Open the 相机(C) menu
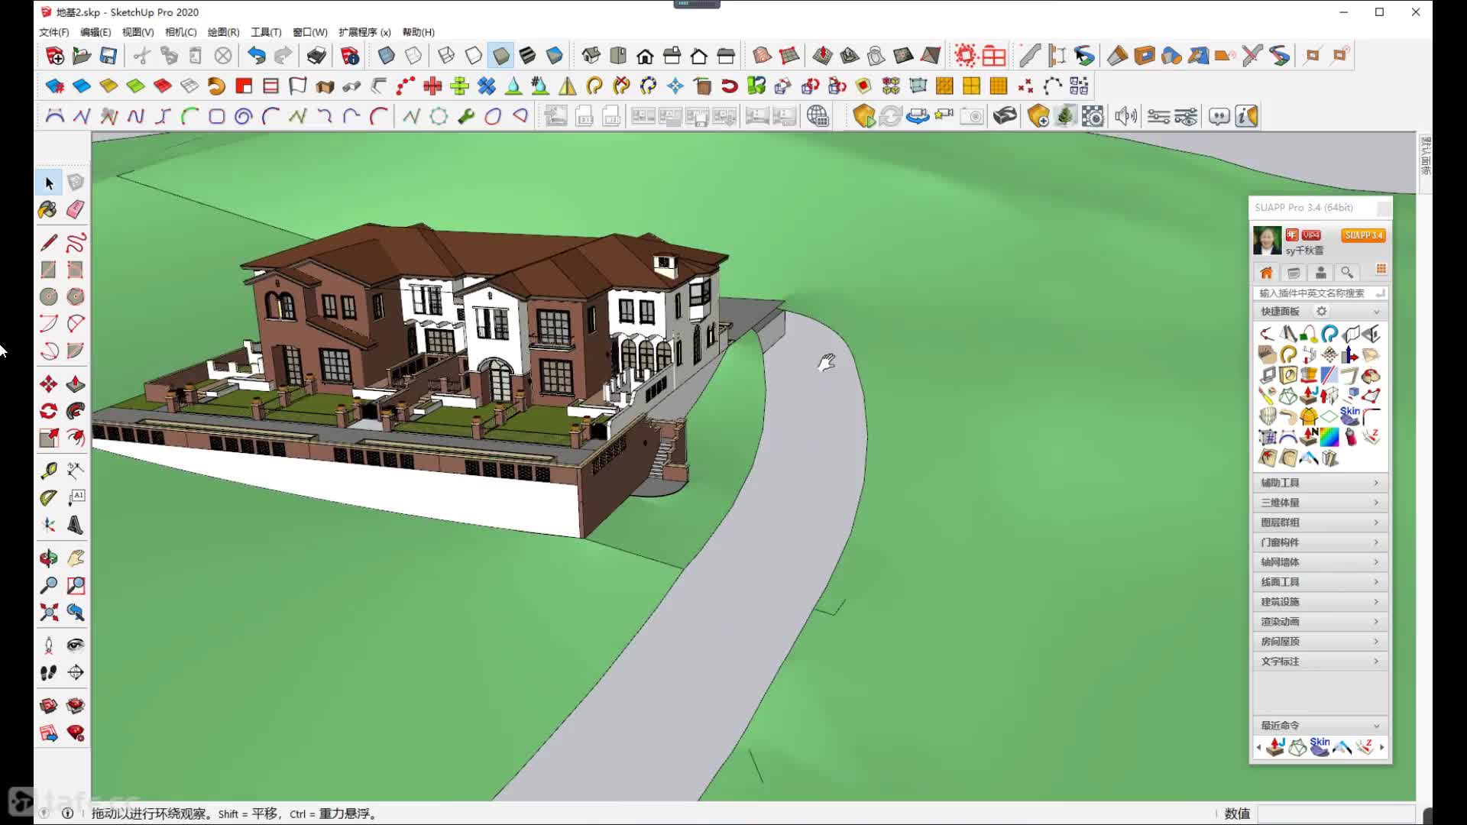The image size is (1467, 825). (181, 32)
